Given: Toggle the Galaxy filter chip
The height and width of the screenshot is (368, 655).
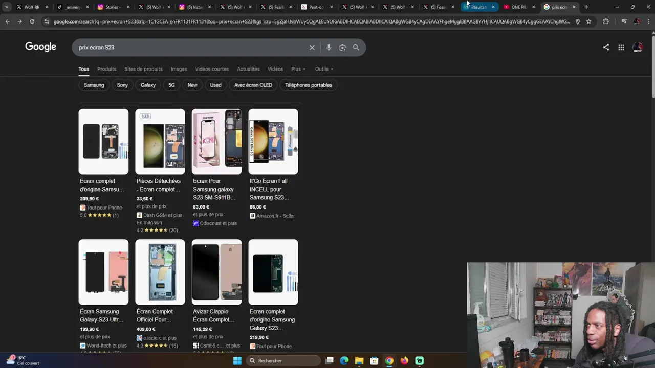Looking at the screenshot, I should pos(148,85).
